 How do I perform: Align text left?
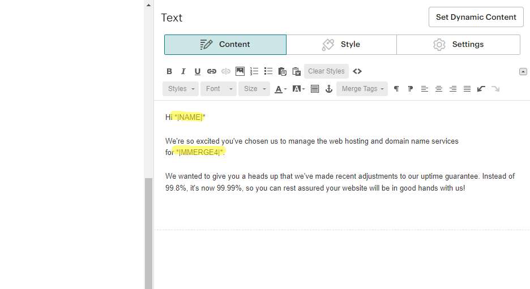[x=425, y=89]
